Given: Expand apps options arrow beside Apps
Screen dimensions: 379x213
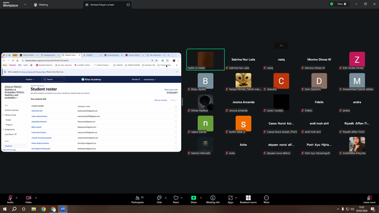Looking at the screenshot, I should click(x=236, y=198).
